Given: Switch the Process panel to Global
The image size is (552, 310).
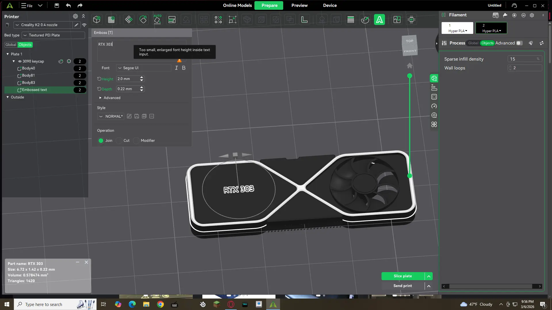Looking at the screenshot, I should [x=473, y=43].
